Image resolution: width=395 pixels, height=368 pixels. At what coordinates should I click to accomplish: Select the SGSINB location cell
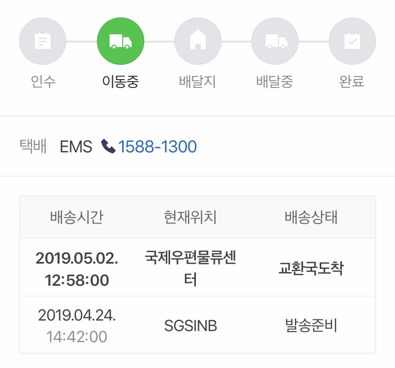[x=191, y=326]
